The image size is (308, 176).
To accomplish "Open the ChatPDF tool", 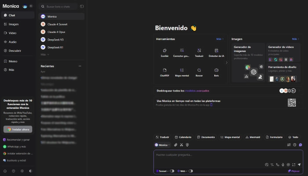I will tap(165, 73).
